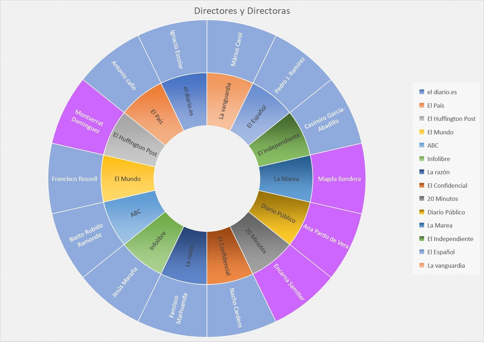The height and width of the screenshot is (342, 484).
Task: Select legend text el diario.es
Action: (442, 92)
